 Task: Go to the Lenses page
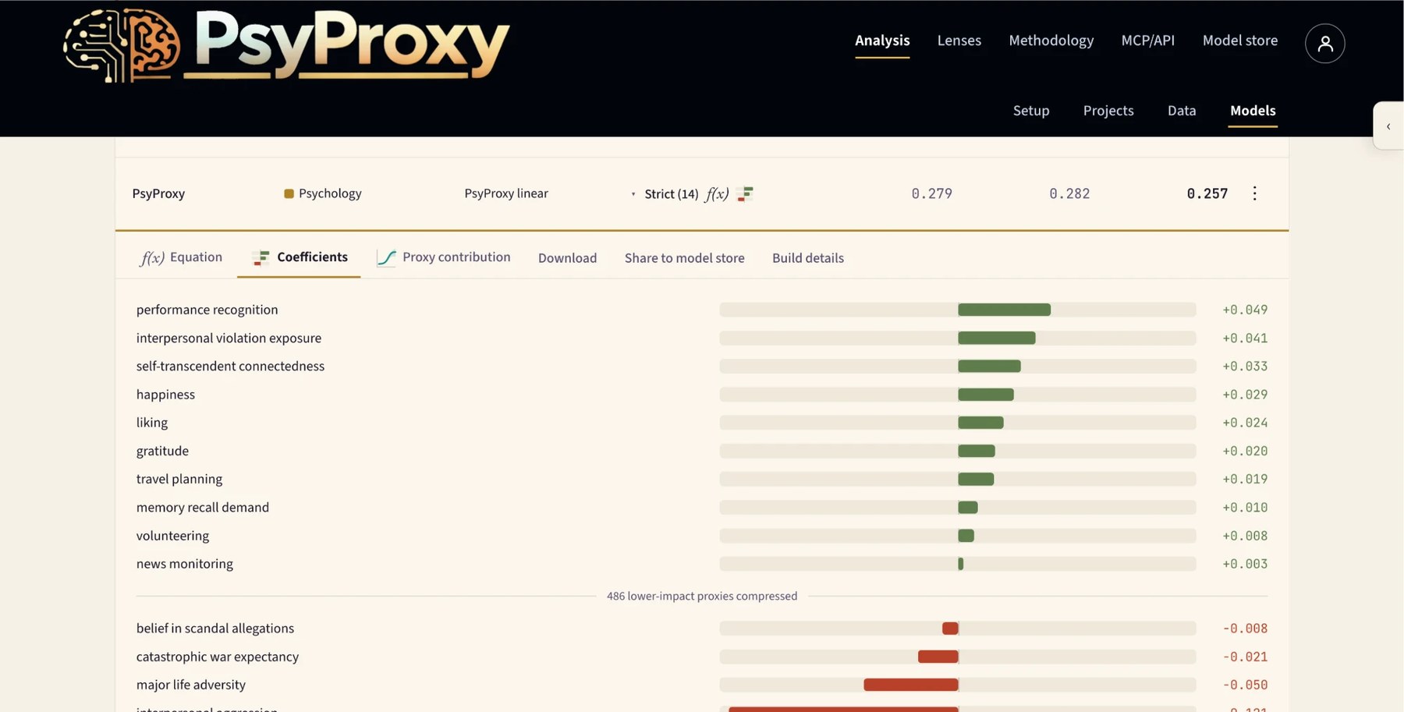tap(959, 41)
